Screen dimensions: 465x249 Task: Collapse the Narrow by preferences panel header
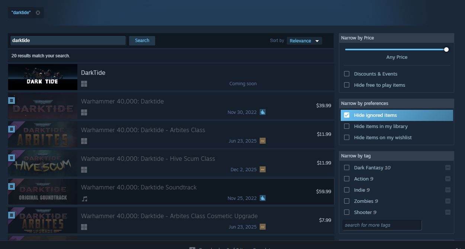397,103
